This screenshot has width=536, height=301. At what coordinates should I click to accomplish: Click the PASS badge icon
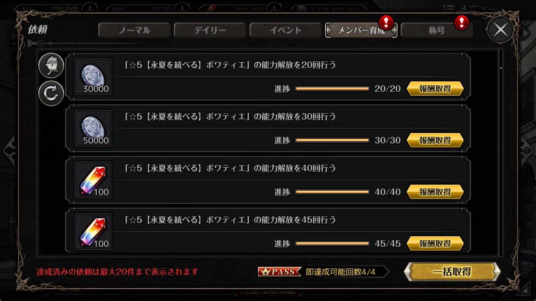280,272
